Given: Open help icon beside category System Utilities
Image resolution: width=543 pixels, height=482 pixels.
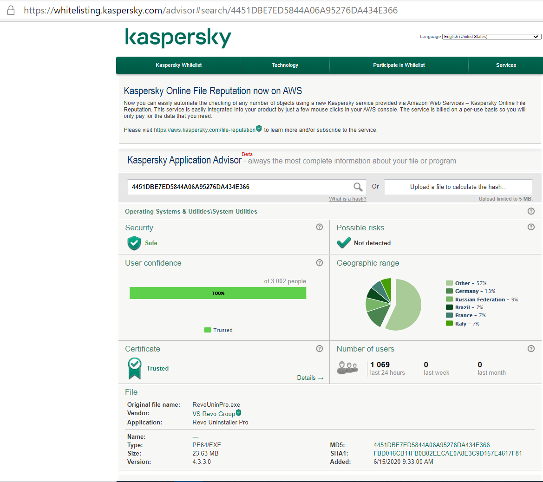Looking at the screenshot, I should point(531,211).
